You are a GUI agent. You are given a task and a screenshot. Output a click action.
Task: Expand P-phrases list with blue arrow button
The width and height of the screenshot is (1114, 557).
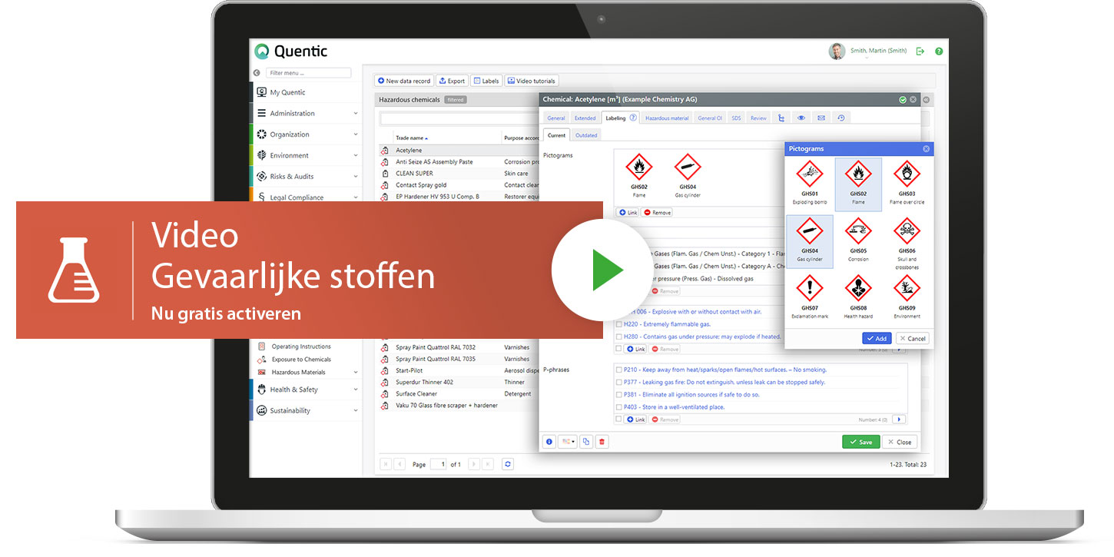click(x=899, y=419)
